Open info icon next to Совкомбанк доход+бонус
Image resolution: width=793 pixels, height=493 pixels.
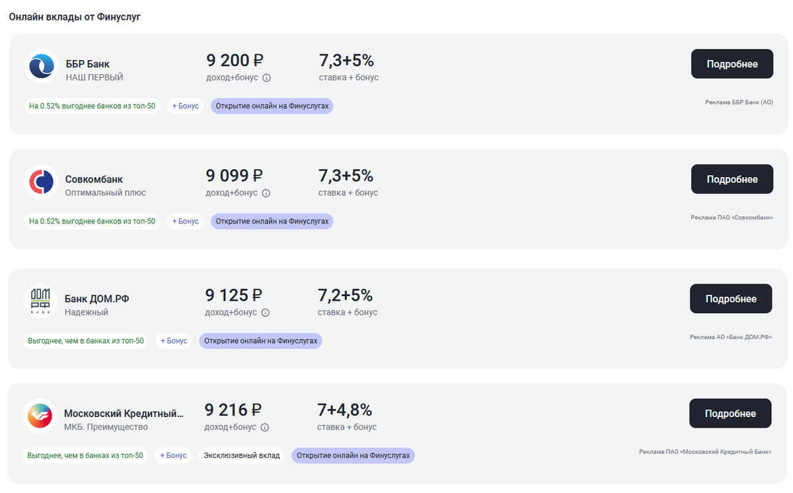[x=266, y=193]
